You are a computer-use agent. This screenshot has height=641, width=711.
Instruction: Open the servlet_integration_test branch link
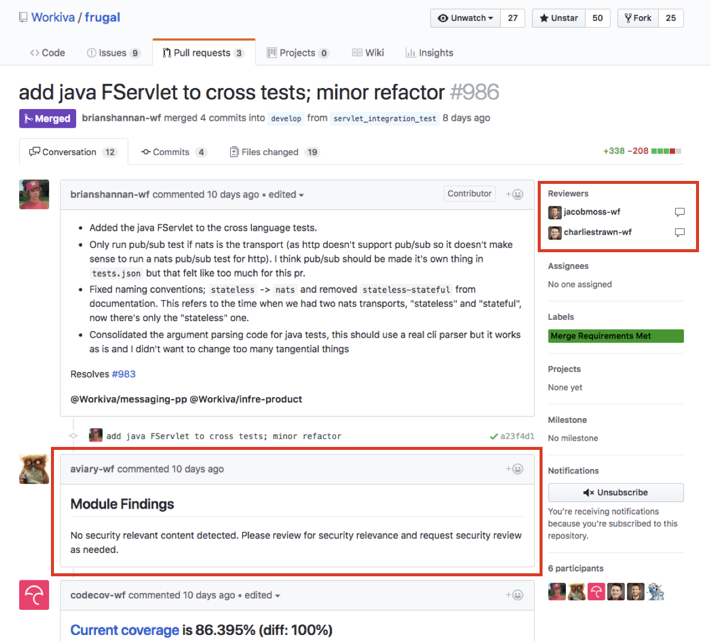384,119
